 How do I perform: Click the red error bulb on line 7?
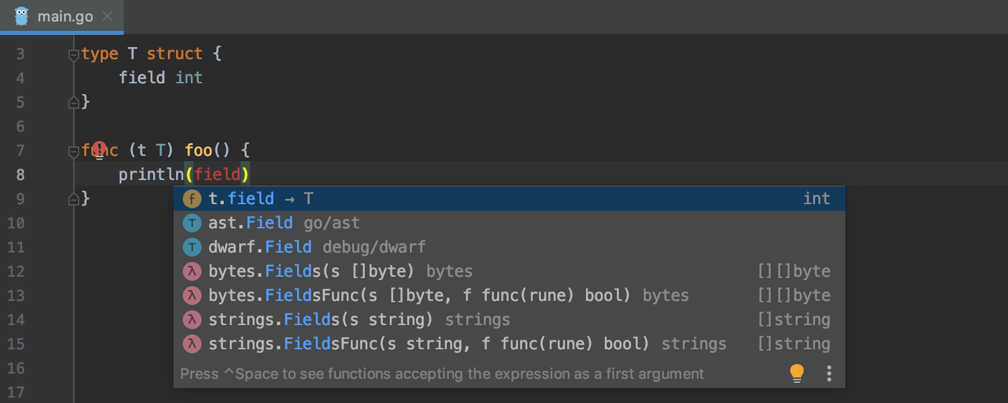[x=99, y=150]
